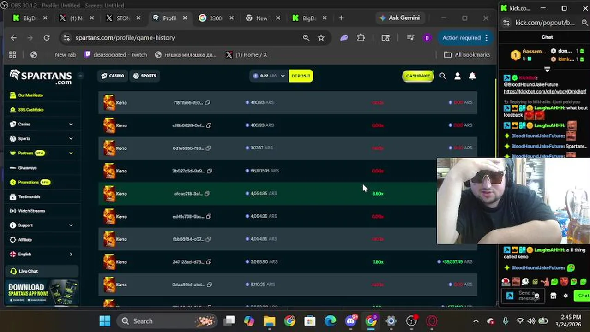Open the Chrome apps grid in bookmarks bar
The width and height of the screenshot is (590, 332).
tap(12, 55)
